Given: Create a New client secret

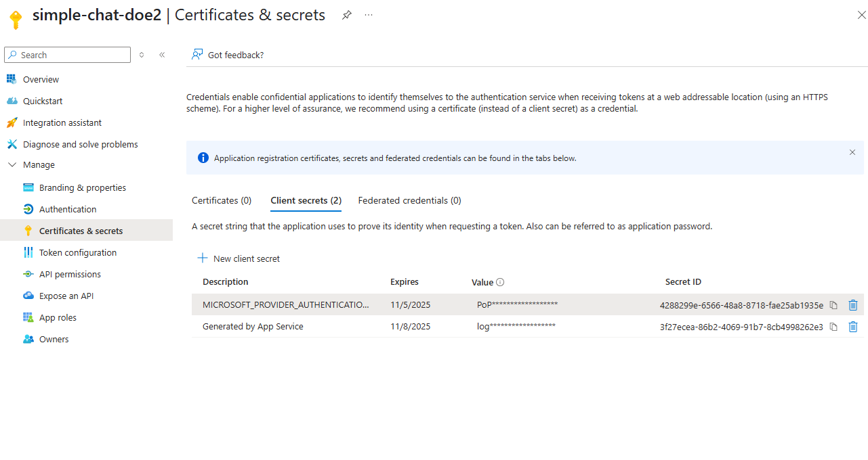Looking at the screenshot, I should pyautogui.click(x=238, y=258).
